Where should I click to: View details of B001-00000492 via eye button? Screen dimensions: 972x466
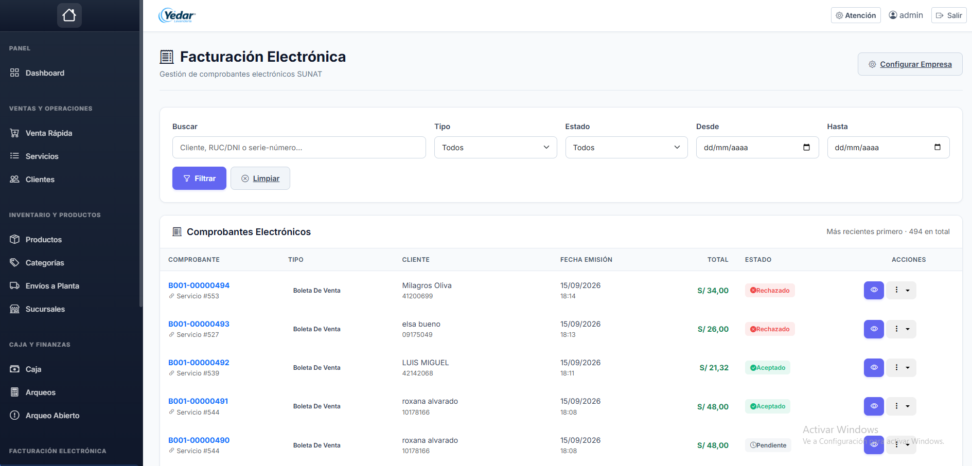874,367
